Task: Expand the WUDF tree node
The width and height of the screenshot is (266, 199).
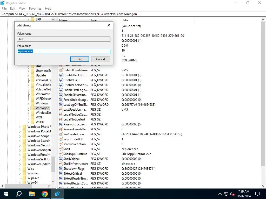Action: tap(28, 122)
